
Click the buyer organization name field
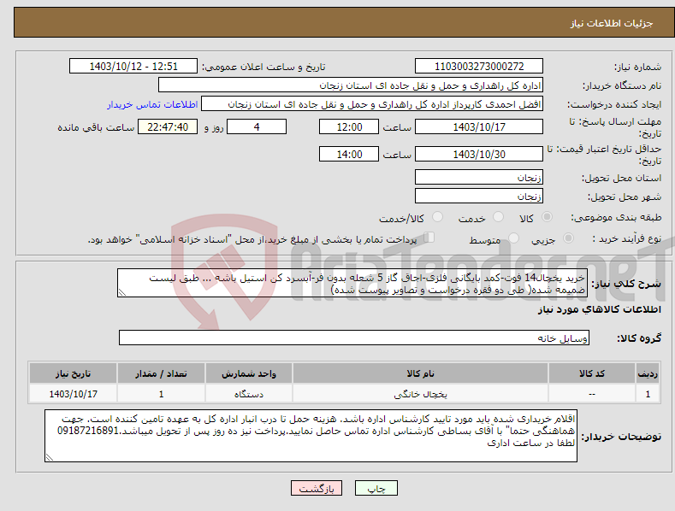[351, 85]
